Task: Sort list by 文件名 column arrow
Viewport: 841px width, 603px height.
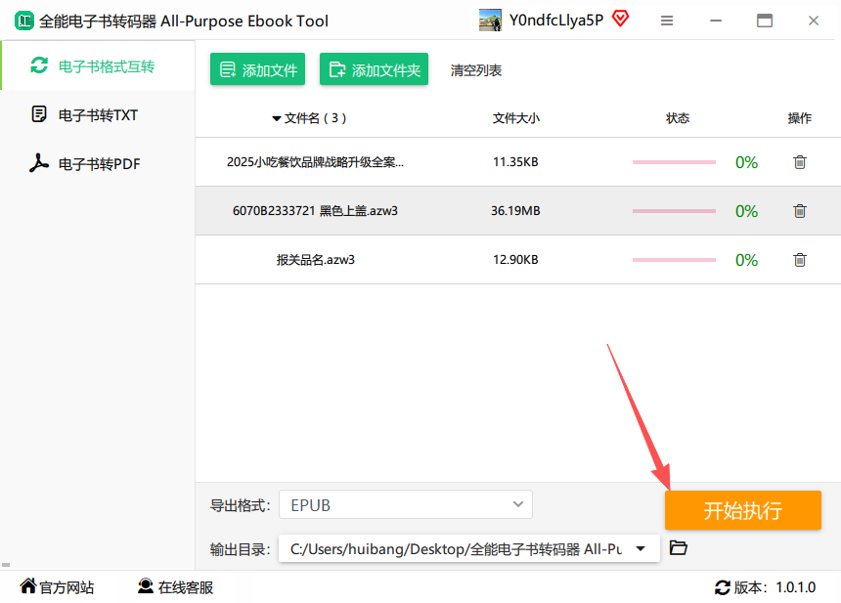Action: (x=277, y=119)
